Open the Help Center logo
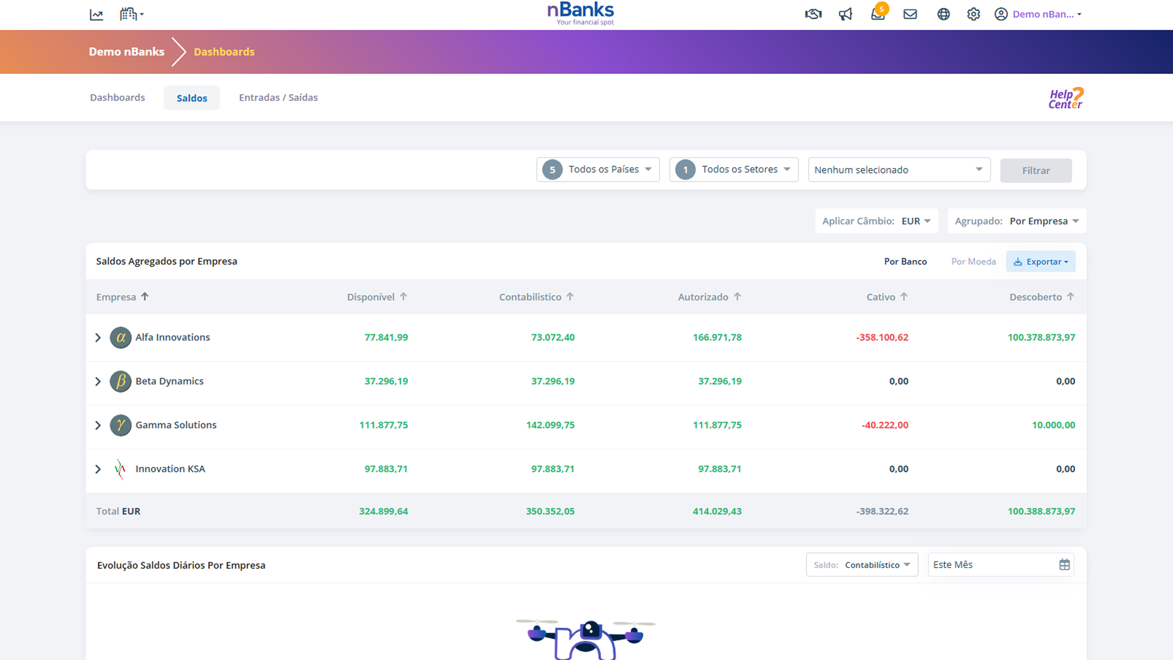 coord(1065,98)
